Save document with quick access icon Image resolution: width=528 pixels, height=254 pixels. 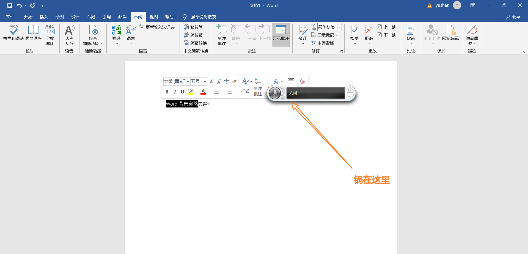click(x=10, y=5)
